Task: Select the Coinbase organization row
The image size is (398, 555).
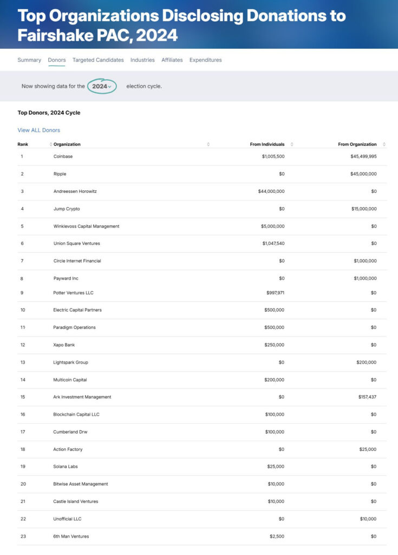Action: 202,157
